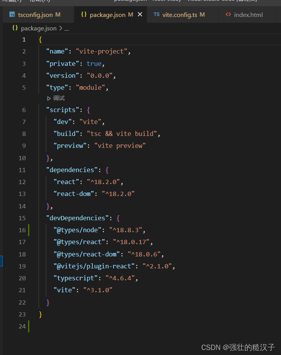Open the index.html tab

coord(248,15)
